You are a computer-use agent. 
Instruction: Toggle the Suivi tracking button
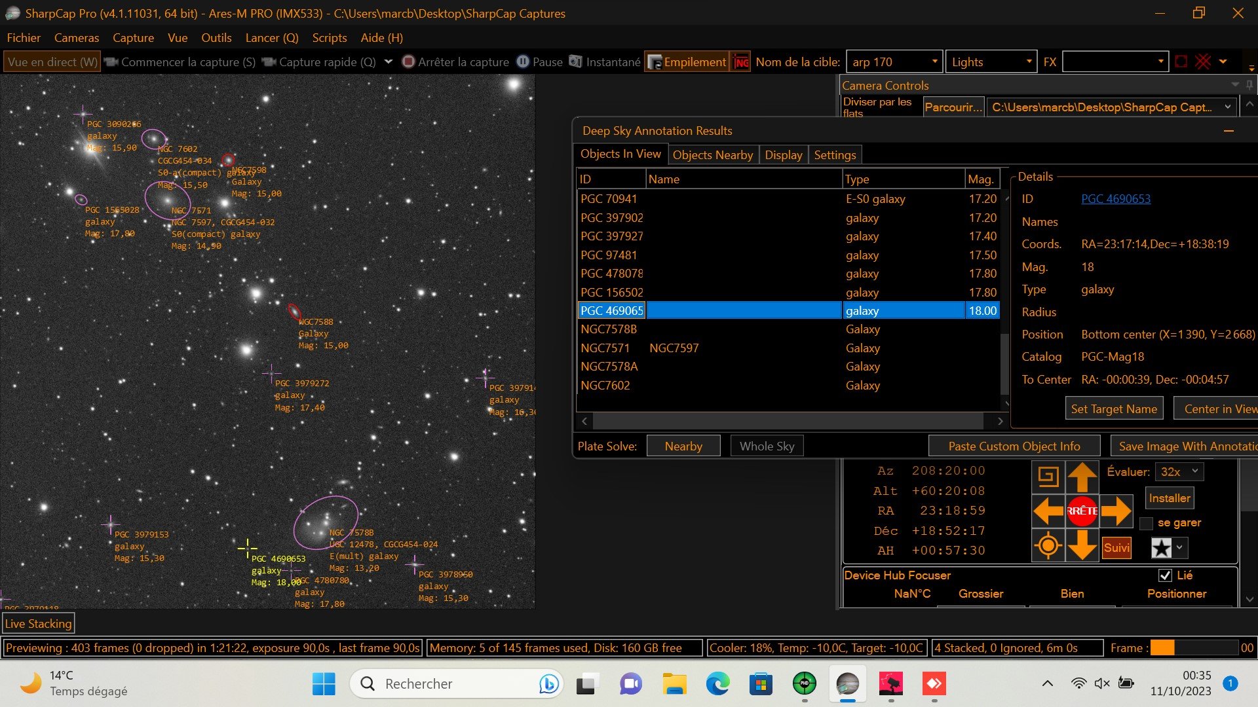click(x=1116, y=548)
